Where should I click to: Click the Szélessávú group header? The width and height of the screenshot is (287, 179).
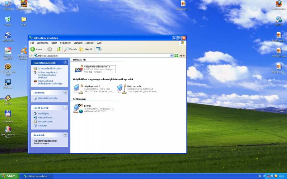point(79,99)
